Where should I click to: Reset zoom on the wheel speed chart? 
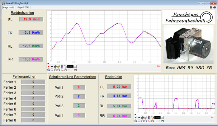tap(65, 70)
